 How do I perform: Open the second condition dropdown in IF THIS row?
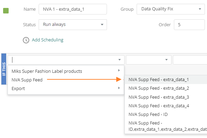(148, 60)
